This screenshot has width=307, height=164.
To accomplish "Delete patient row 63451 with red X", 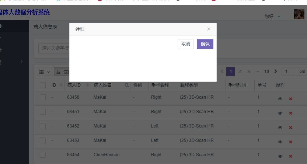I will coord(290,113).
